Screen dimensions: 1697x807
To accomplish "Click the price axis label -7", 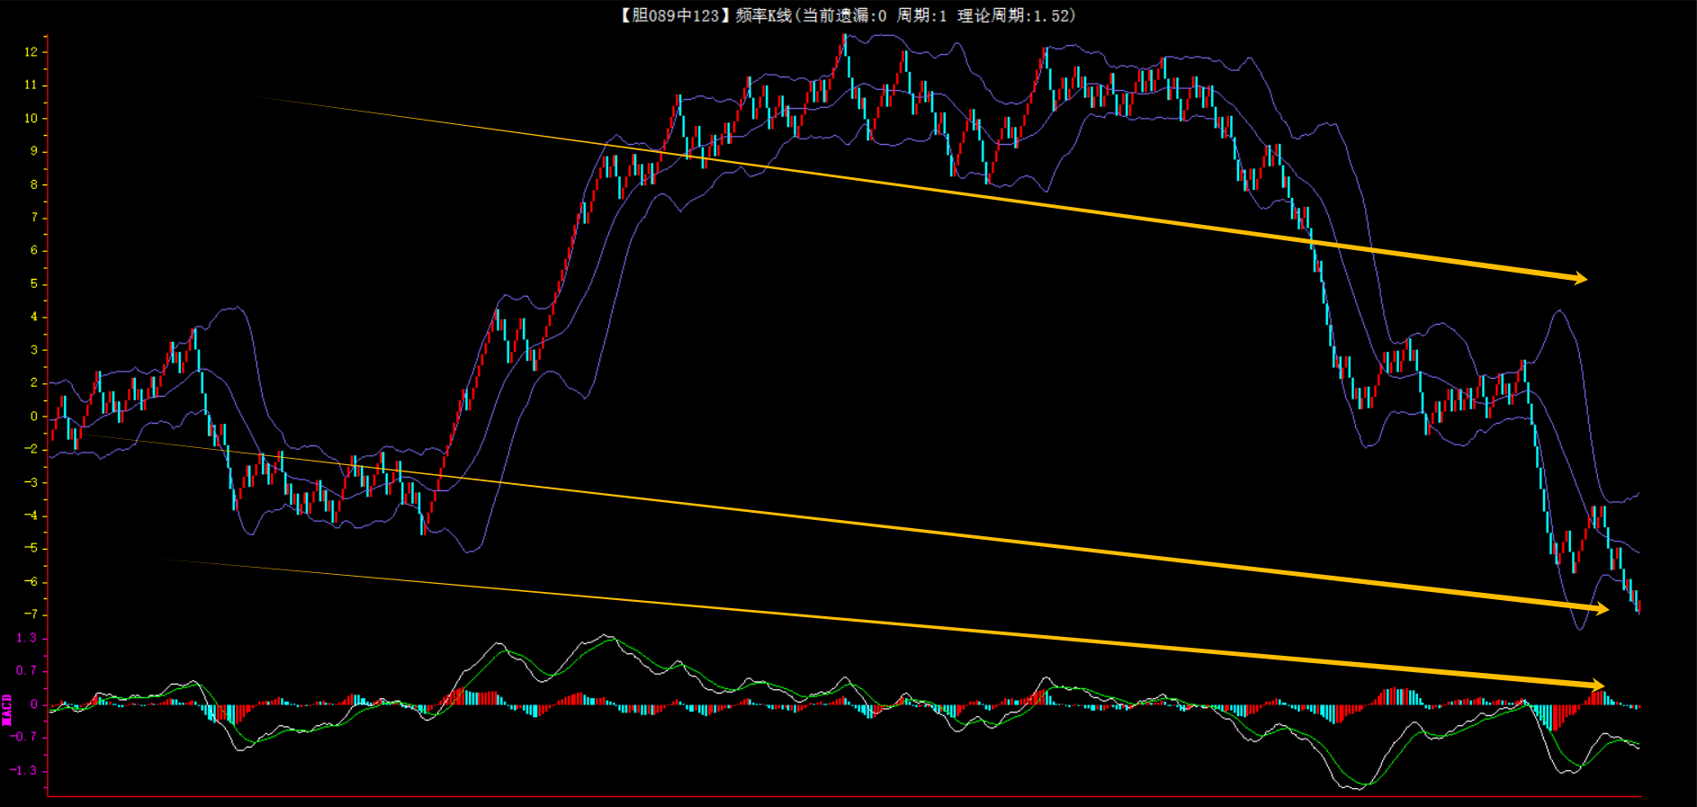I will pyautogui.click(x=31, y=614).
